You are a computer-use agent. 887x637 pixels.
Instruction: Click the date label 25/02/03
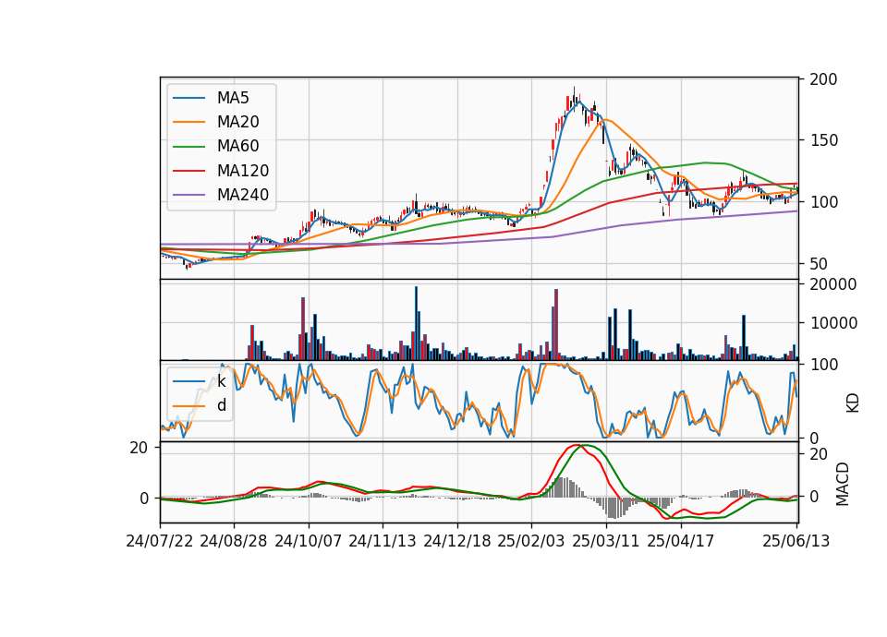pos(531,541)
